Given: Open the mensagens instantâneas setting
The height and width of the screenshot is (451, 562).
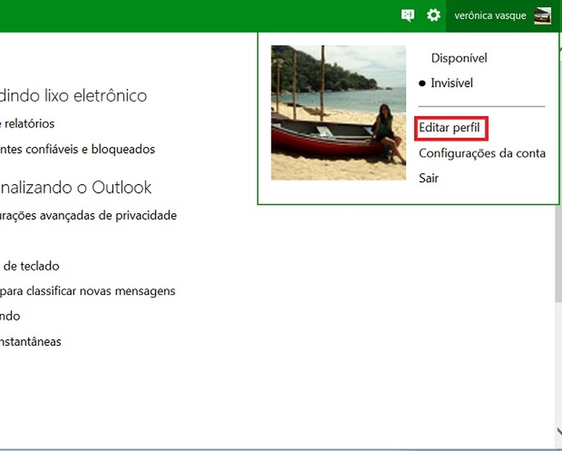Looking at the screenshot, I should click(x=31, y=341).
